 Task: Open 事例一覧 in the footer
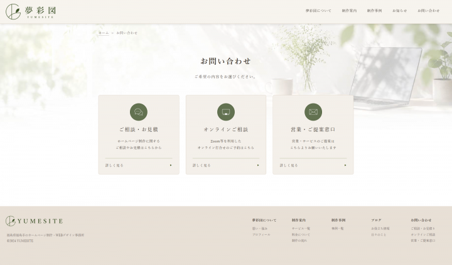click(x=338, y=229)
